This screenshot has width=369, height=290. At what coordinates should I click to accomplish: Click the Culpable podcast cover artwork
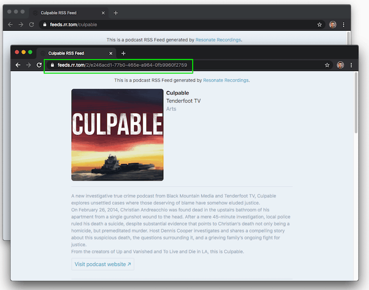pyautogui.click(x=117, y=135)
